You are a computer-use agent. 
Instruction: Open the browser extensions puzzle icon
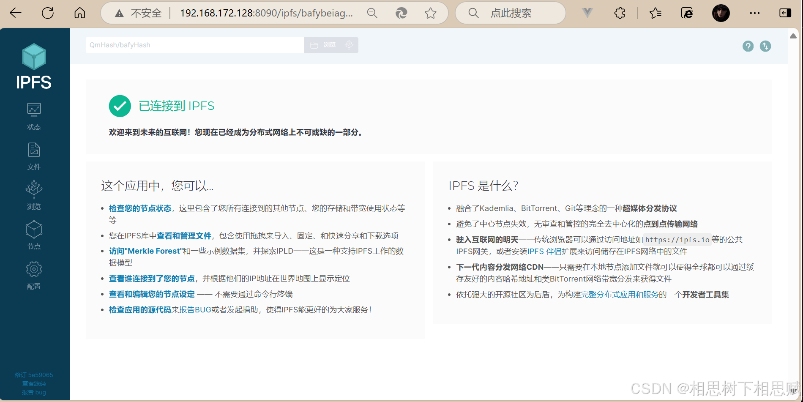coord(619,13)
